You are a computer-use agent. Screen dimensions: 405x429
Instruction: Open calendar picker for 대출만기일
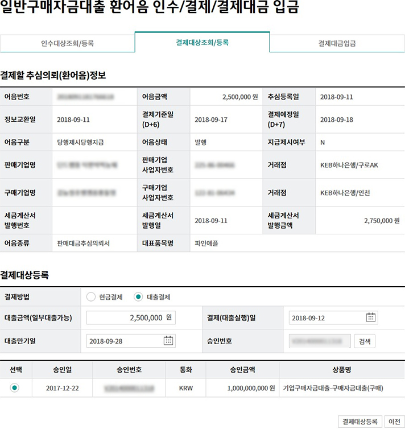tap(168, 341)
